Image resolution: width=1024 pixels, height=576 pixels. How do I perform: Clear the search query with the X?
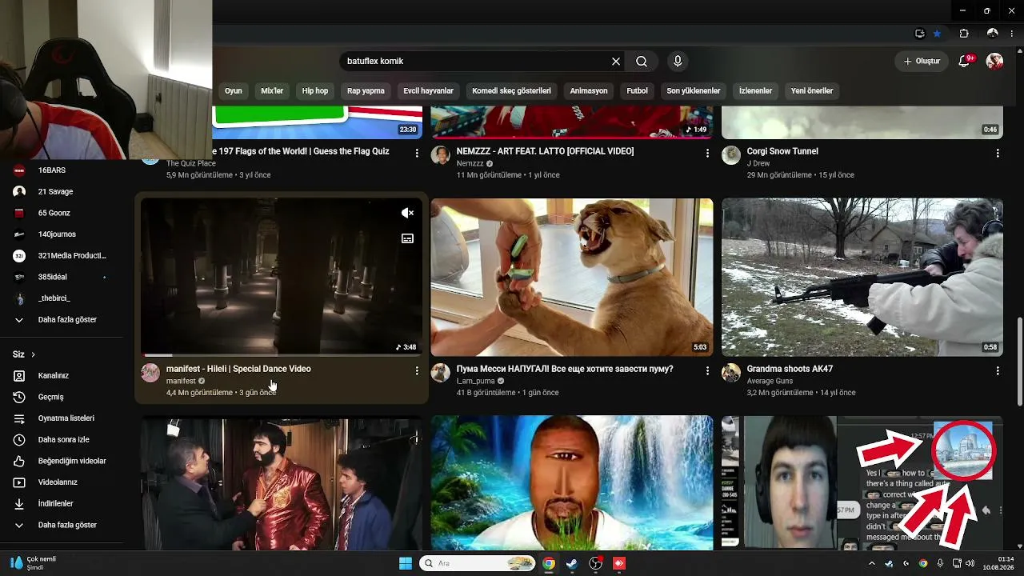click(x=616, y=62)
